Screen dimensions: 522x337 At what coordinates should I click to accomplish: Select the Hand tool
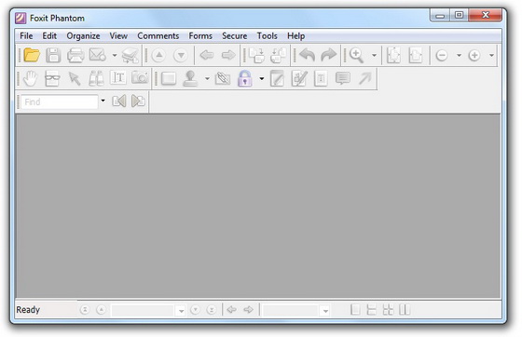pyautogui.click(x=31, y=79)
